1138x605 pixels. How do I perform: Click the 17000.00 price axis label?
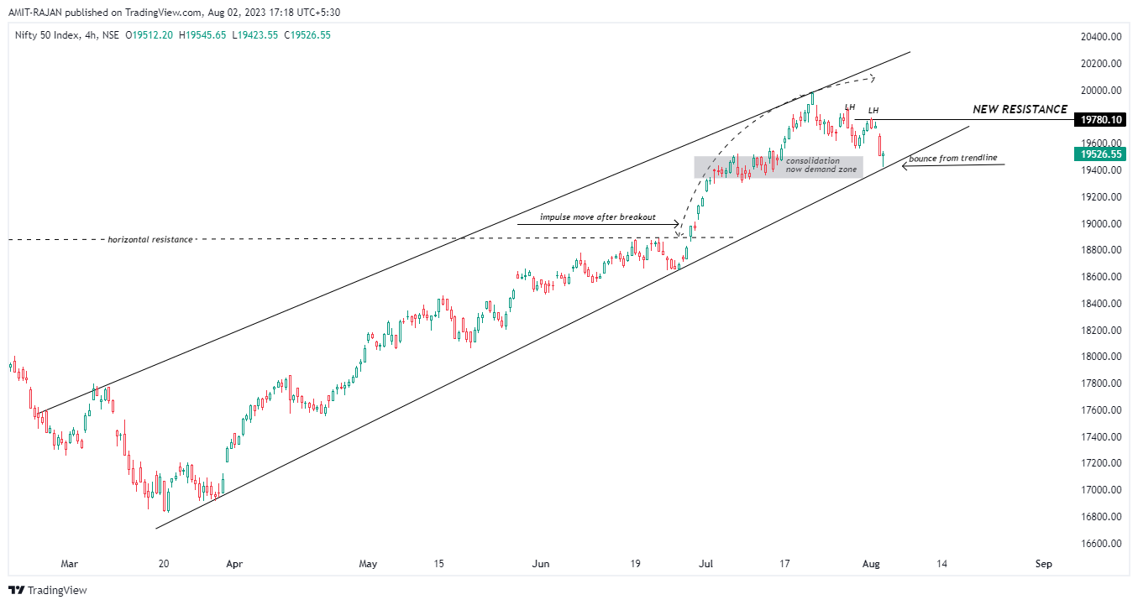pos(1102,490)
